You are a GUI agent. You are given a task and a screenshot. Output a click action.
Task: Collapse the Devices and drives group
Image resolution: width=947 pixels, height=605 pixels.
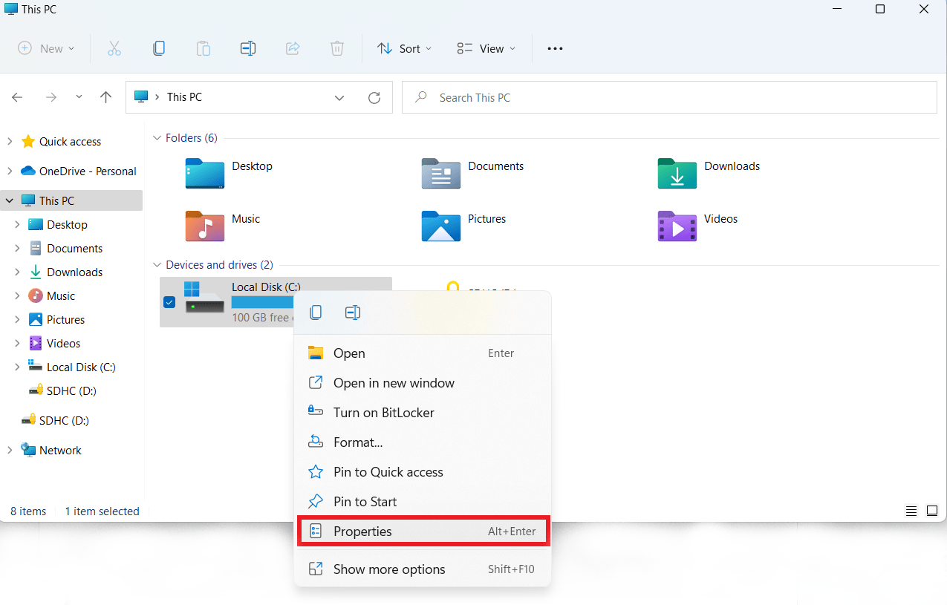coord(157,265)
